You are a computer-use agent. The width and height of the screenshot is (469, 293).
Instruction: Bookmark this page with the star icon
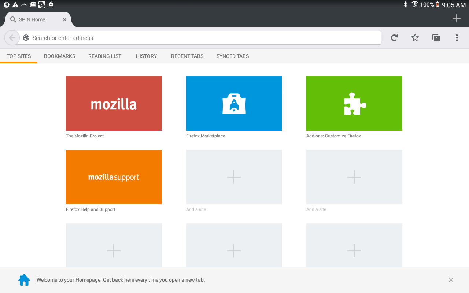(x=415, y=38)
